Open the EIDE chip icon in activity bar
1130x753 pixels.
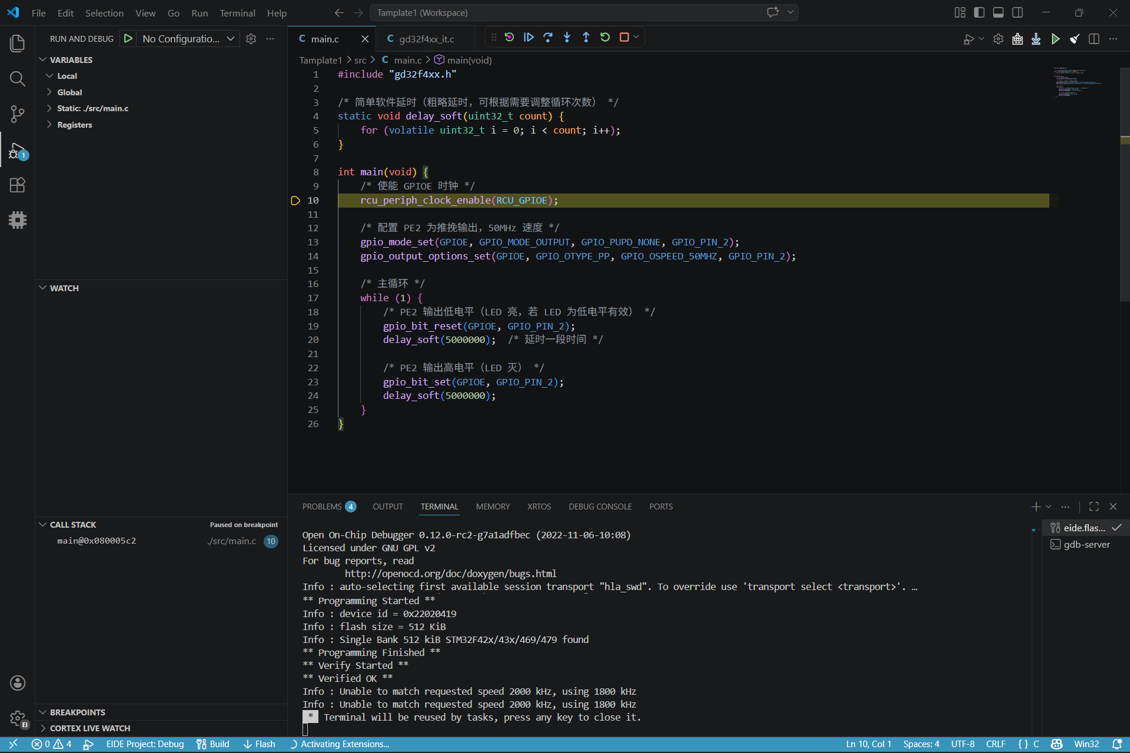[18, 220]
